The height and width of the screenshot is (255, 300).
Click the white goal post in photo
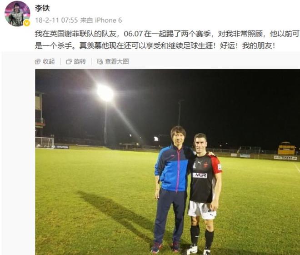pyautogui.click(x=45, y=143)
